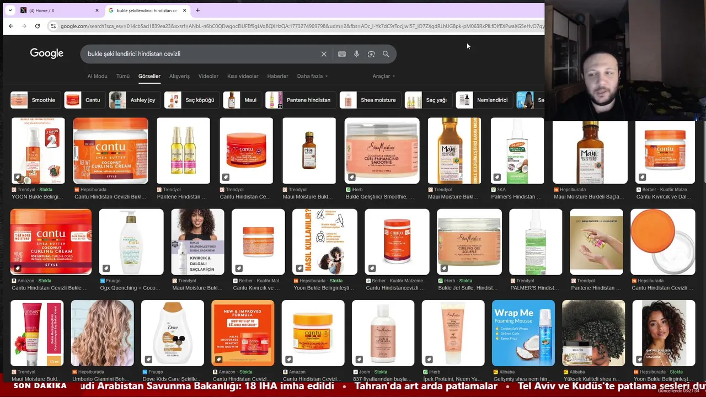Open the Palmer's Hindistan spray image

point(517,151)
